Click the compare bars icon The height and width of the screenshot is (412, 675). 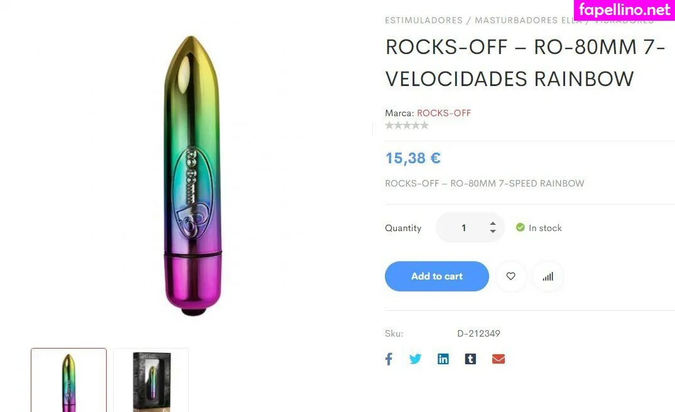point(548,276)
